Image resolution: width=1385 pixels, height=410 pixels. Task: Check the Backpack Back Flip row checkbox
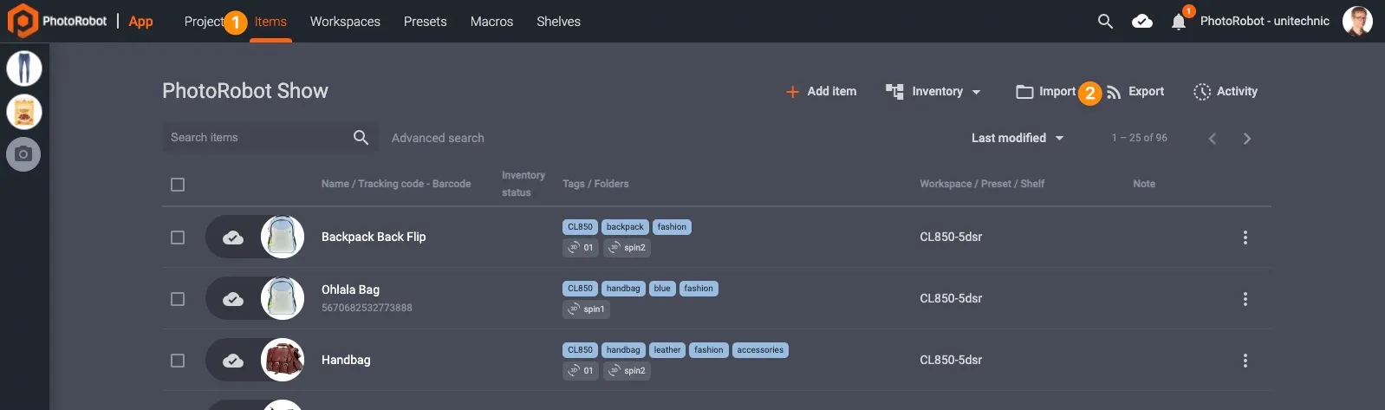click(x=178, y=238)
